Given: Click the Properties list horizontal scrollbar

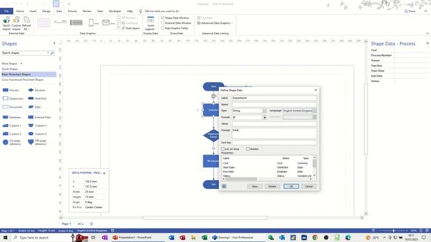Looking at the screenshot, I should tap(241, 179).
